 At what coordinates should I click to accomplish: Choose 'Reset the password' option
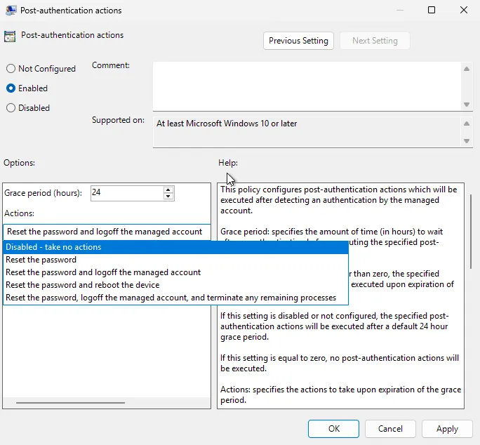coord(175,260)
